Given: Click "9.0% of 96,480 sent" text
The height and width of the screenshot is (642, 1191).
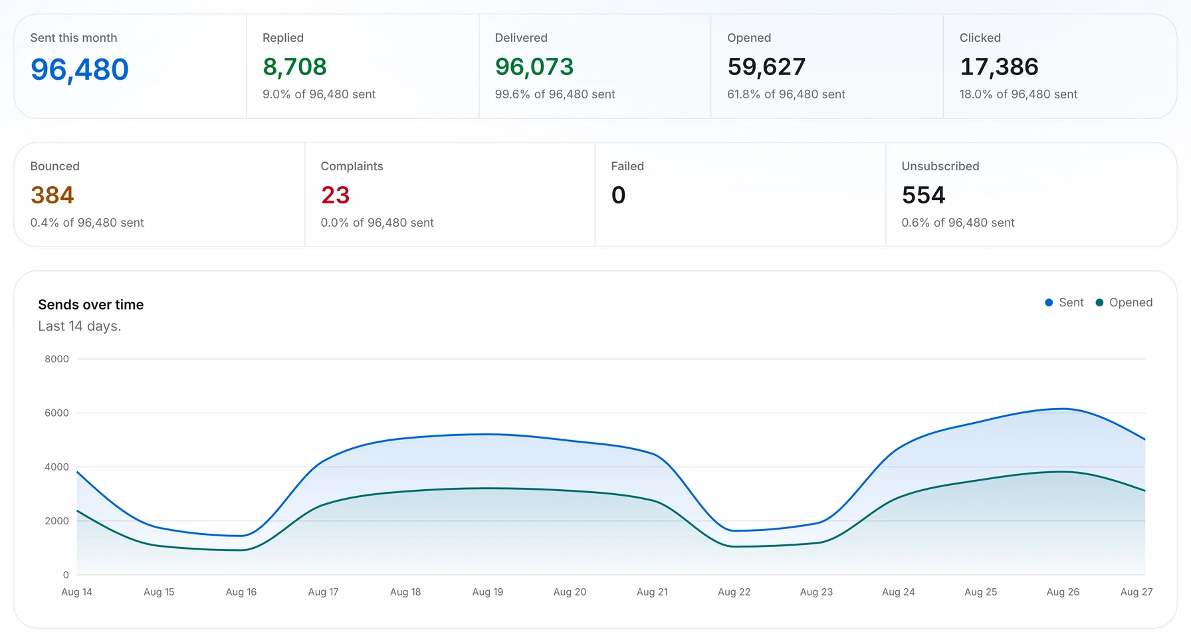Looking at the screenshot, I should (319, 94).
